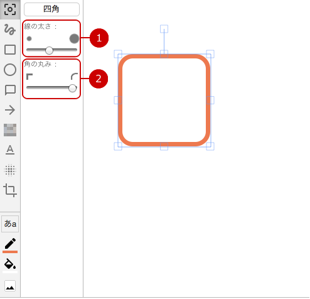
Task: Click the line thickness slider knob
Action: tap(49, 50)
